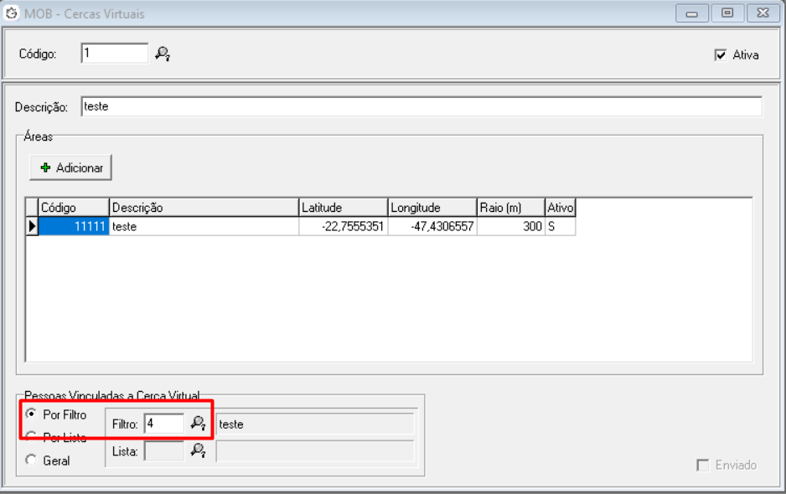Focus the Código input field

pos(114,54)
